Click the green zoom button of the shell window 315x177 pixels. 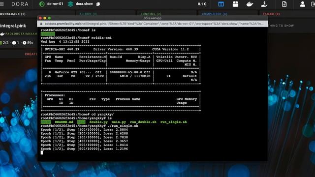click(x=49, y=18)
